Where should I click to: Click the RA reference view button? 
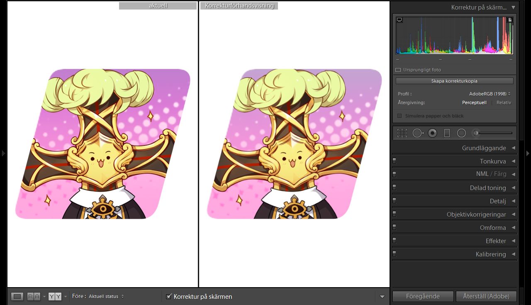coord(34,296)
